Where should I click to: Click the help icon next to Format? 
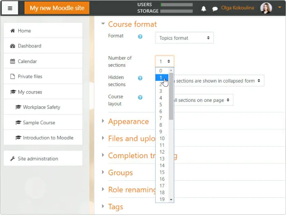click(x=140, y=36)
